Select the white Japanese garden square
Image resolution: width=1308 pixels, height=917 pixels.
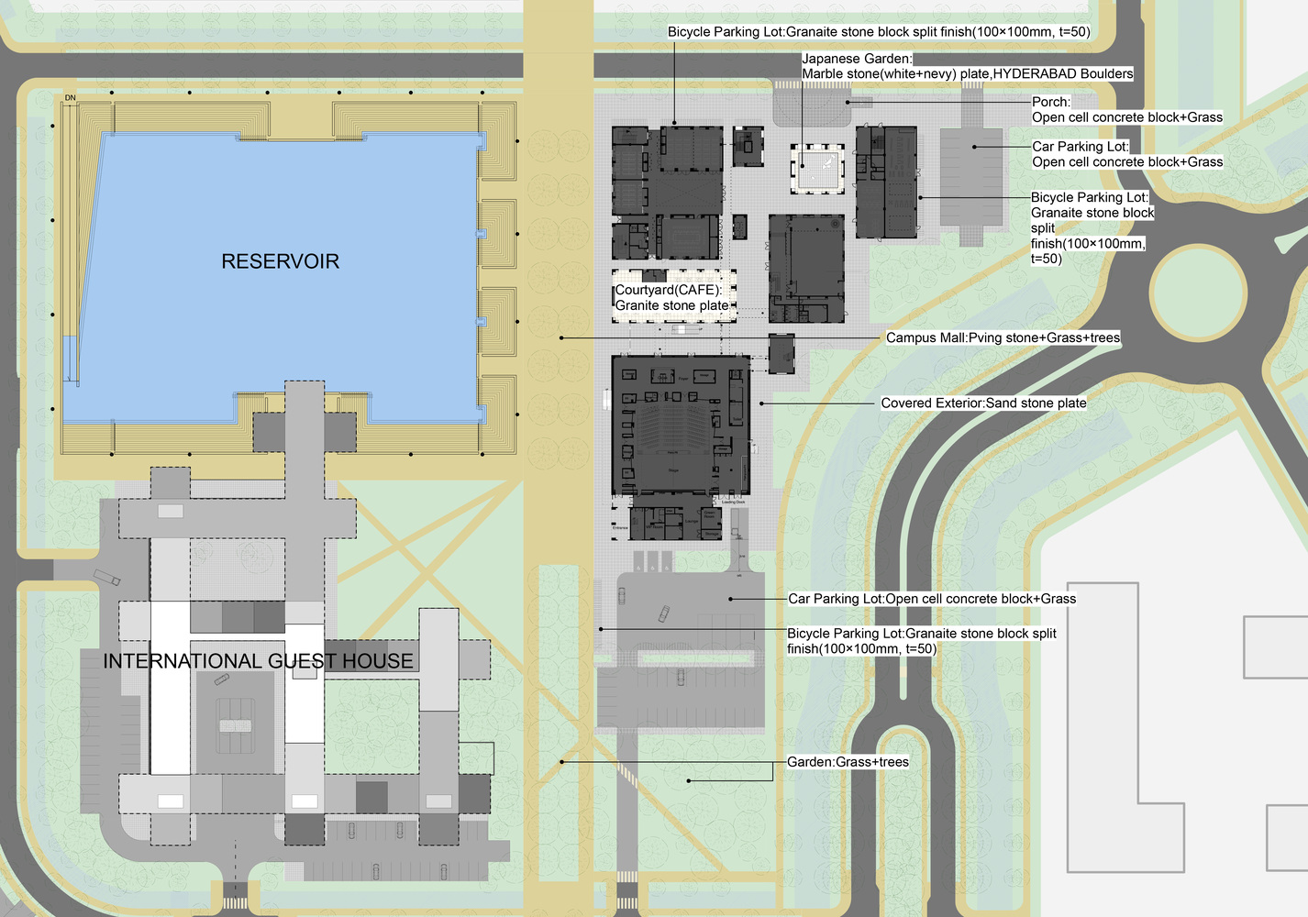pos(817,170)
